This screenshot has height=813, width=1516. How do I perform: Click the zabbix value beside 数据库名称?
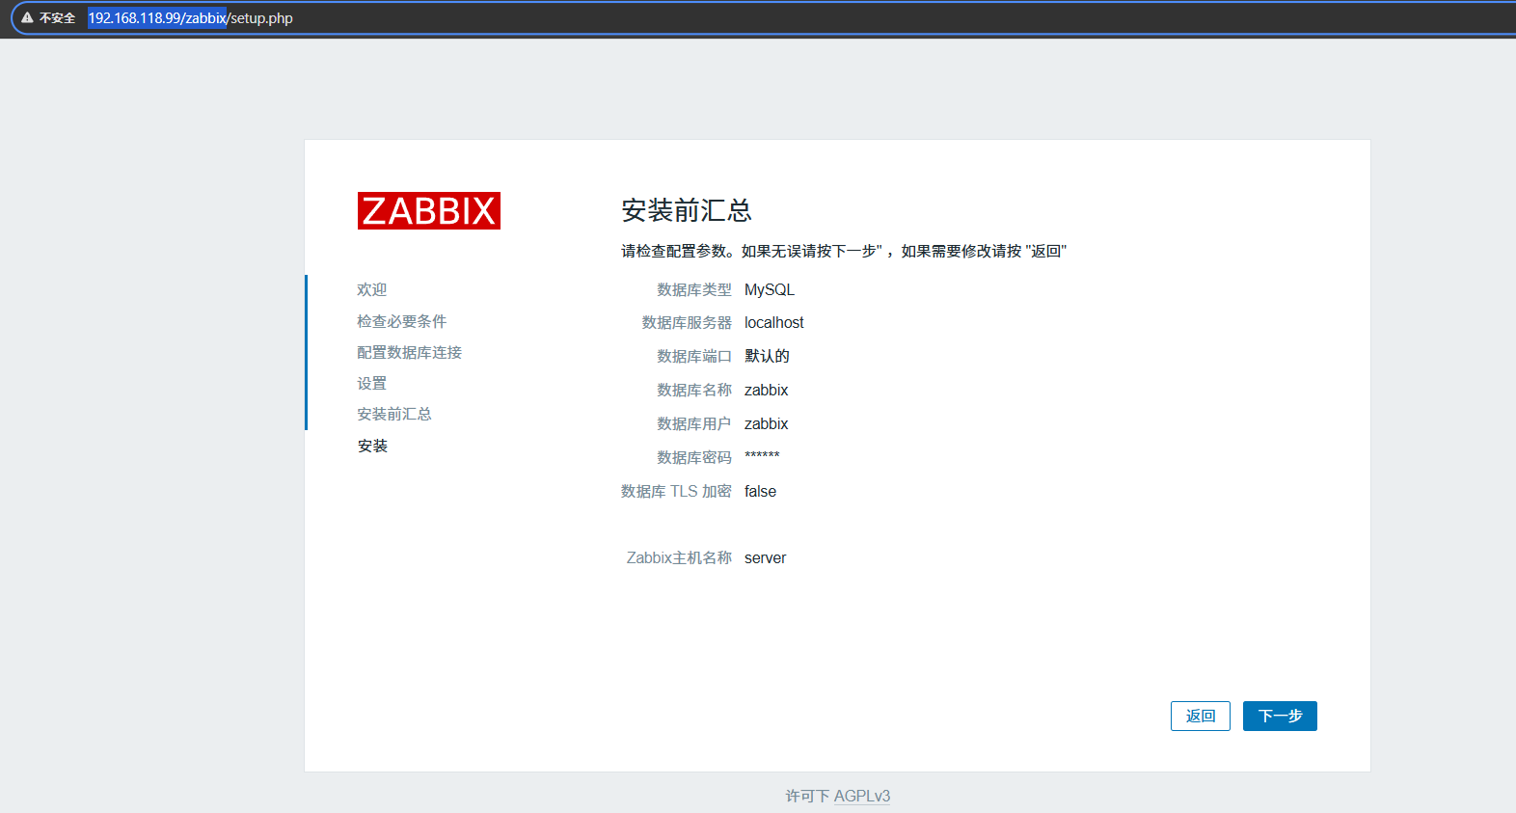click(767, 390)
